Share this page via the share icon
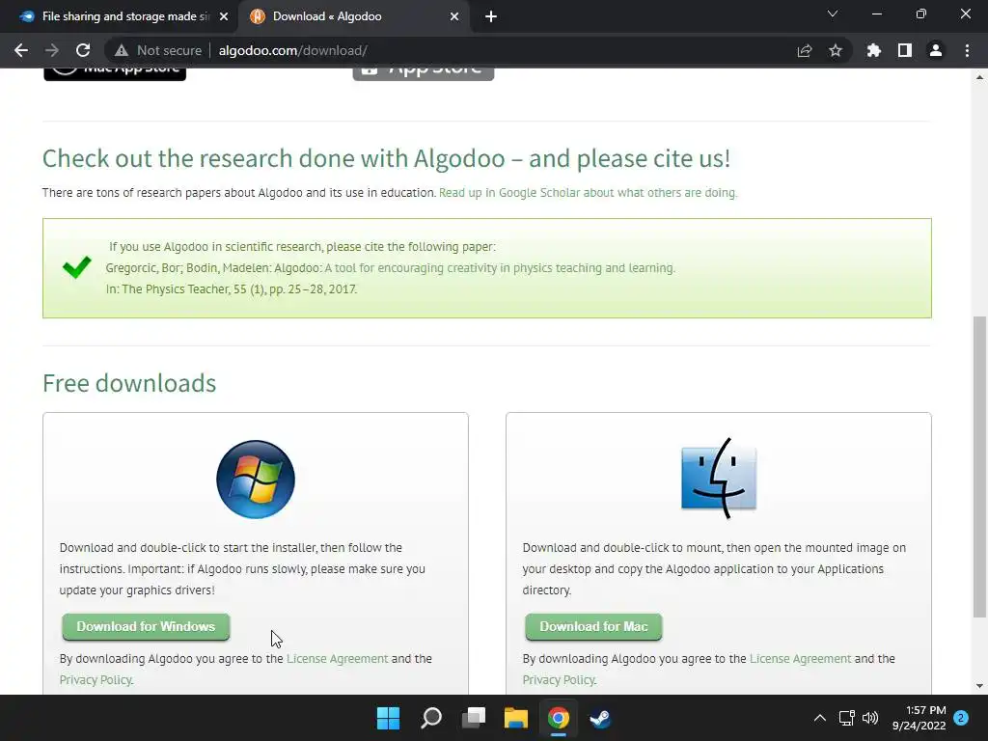Viewport: 988px width, 741px height. pos(804,50)
